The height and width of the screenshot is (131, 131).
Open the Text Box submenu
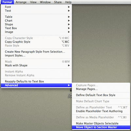pyautogui.click(x=36, y=28)
